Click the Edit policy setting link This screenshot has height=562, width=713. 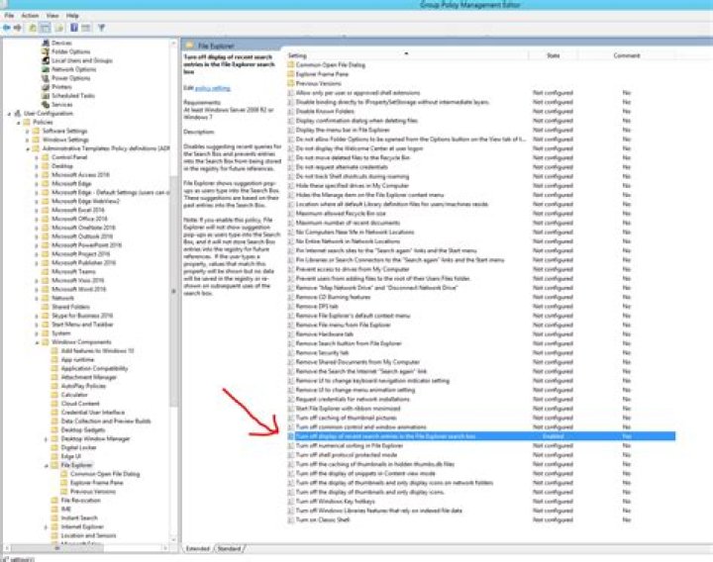click(213, 88)
